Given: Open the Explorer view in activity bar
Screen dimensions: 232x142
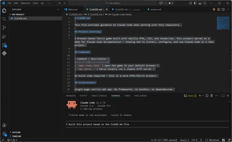Looking at the screenshot, I should (4, 11).
